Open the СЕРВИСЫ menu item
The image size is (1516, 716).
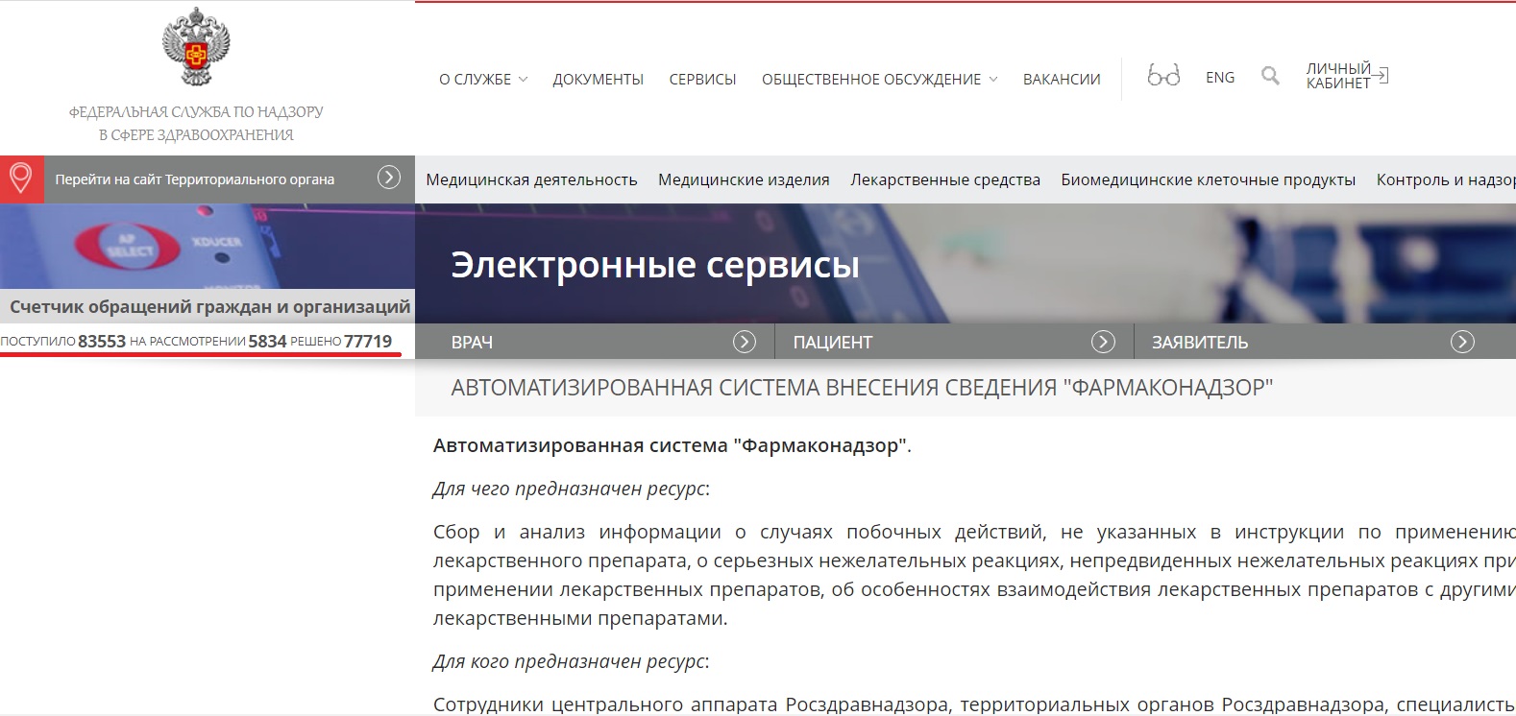[x=702, y=79]
